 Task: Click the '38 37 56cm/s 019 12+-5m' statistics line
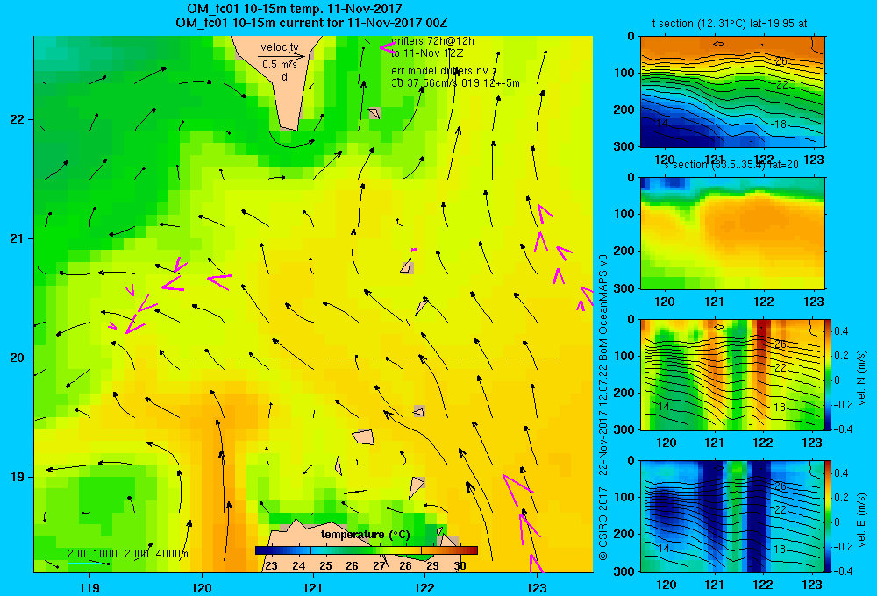[455, 83]
